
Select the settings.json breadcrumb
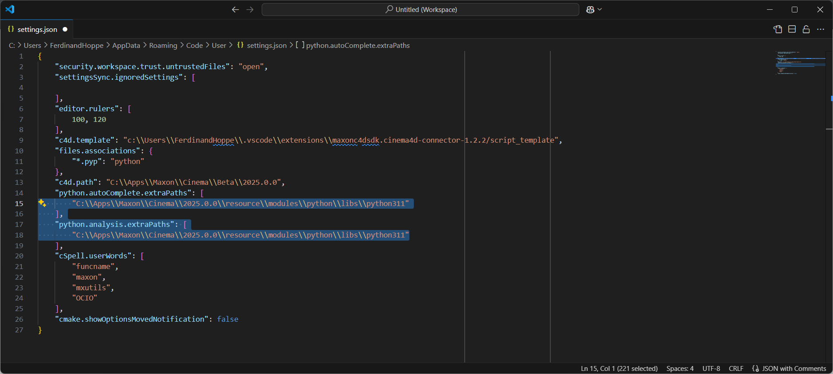(262, 45)
